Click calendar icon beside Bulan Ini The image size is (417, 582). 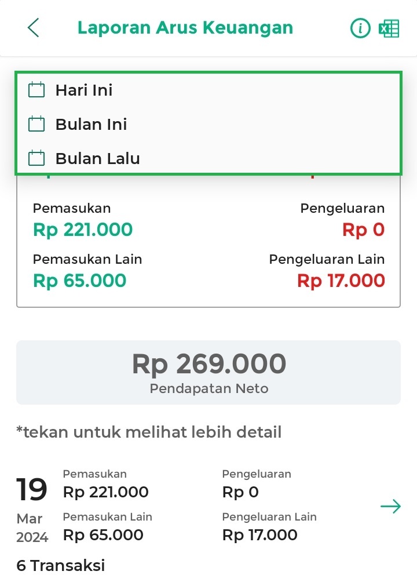(36, 124)
